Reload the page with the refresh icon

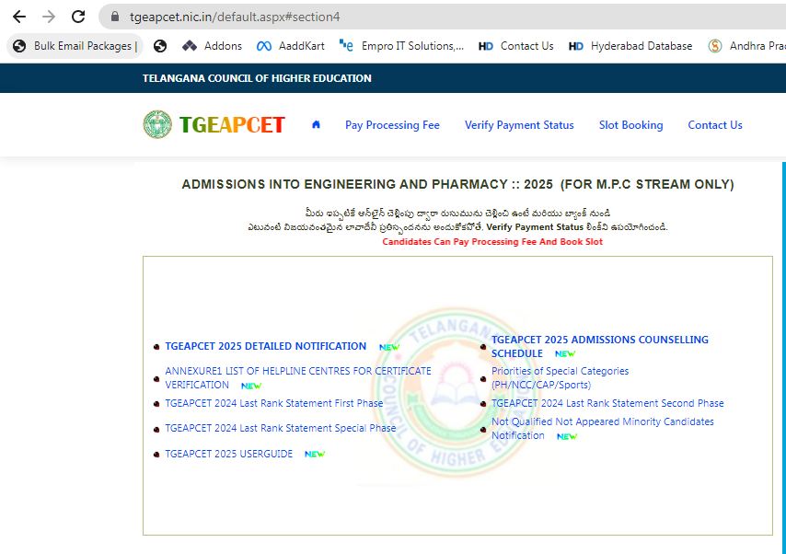click(78, 17)
